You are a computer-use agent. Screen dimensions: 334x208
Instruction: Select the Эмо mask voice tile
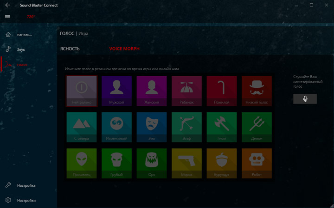151,127
